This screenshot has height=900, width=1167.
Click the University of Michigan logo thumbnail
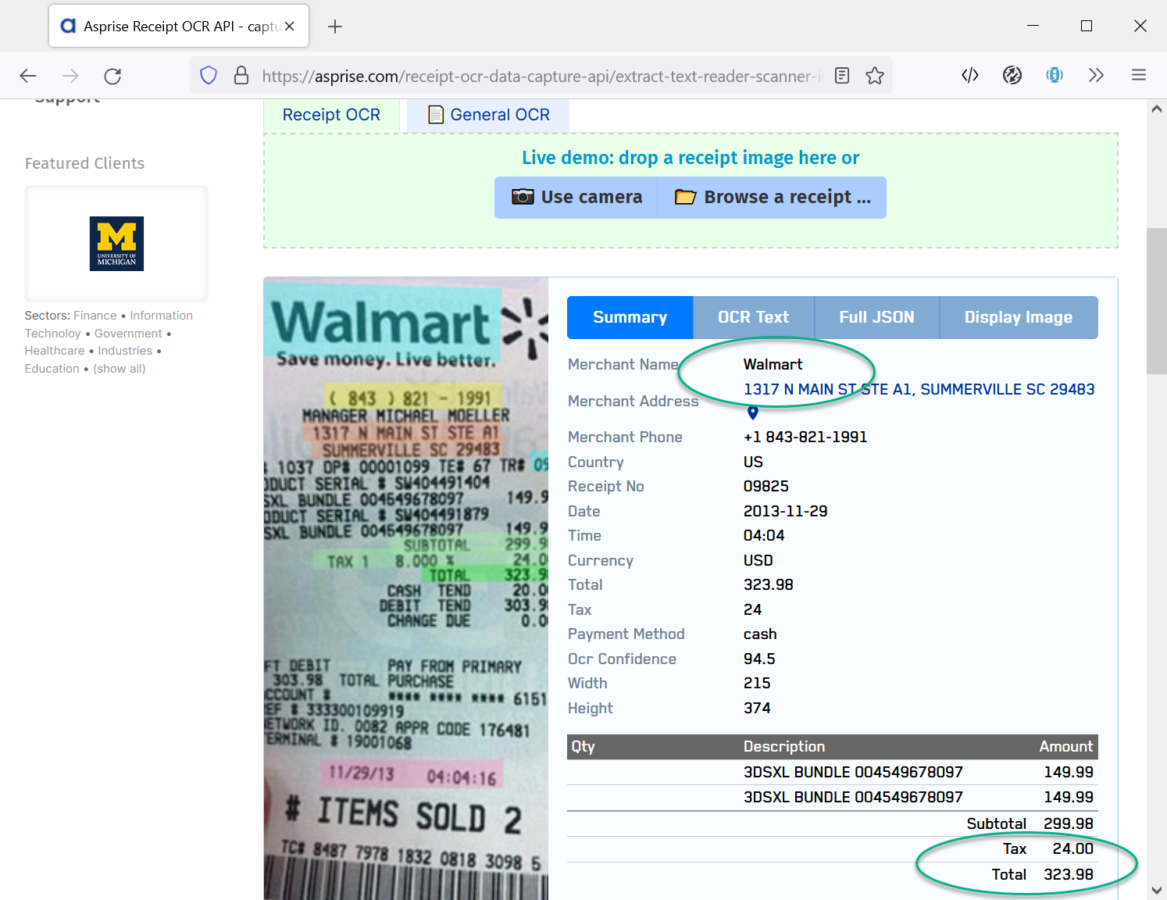(116, 244)
